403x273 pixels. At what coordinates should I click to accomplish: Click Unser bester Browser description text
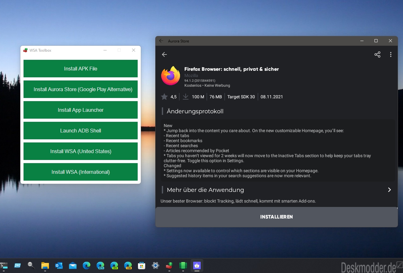[x=238, y=201]
